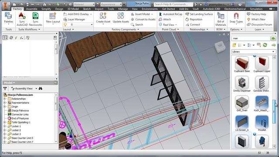Open Snap Types options

(x=236, y=18)
